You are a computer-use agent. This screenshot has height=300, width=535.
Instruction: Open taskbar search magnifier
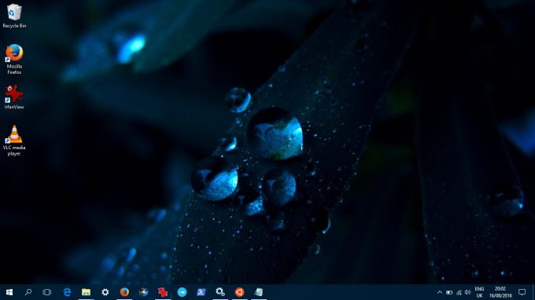point(28,292)
